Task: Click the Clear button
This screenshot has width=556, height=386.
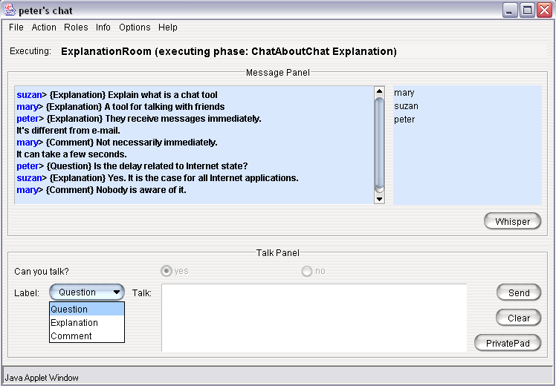Action: click(519, 318)
